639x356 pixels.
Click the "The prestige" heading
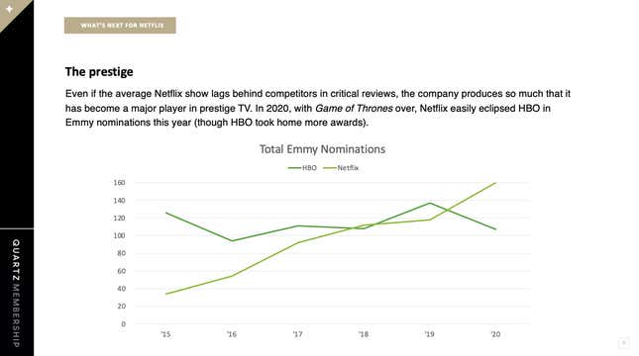99,71
